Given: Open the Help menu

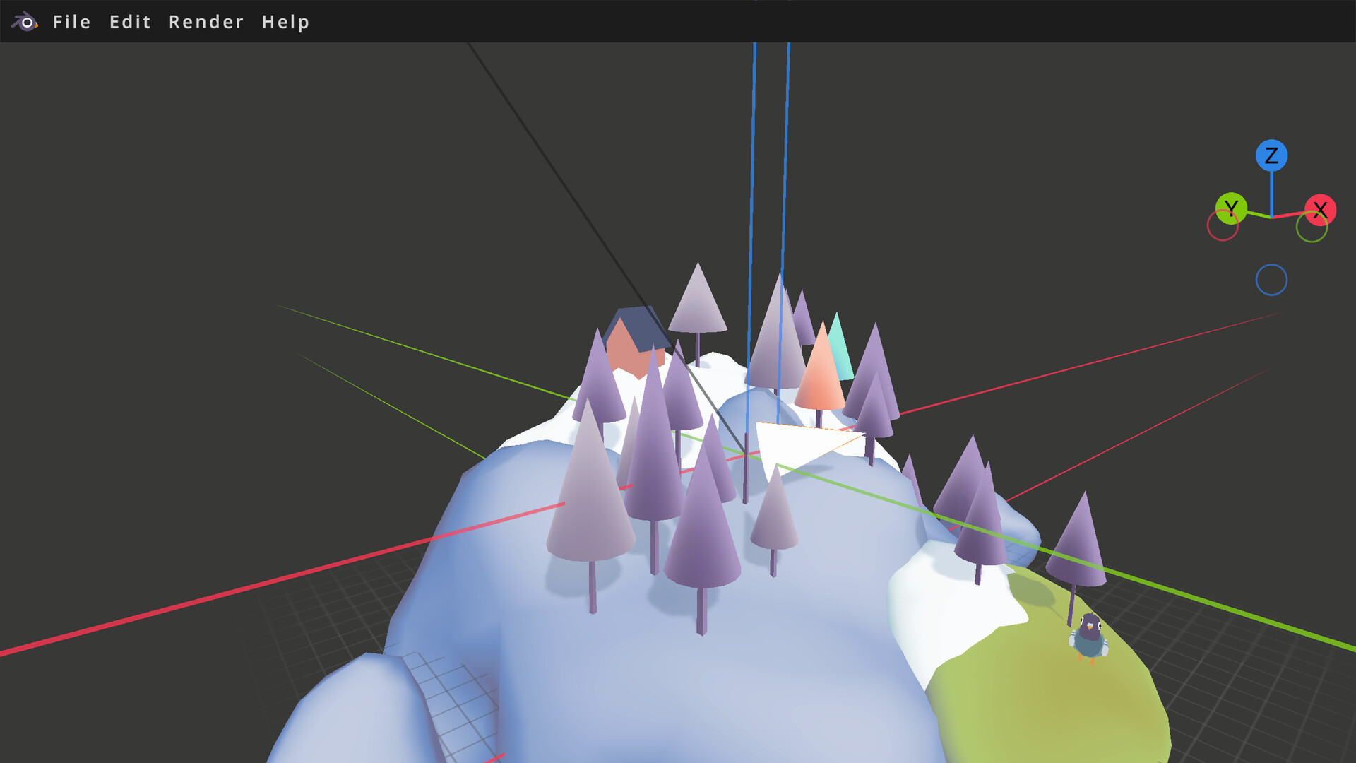Looking at the screenshot, I should pyautogui.click(x=285, y=22).
